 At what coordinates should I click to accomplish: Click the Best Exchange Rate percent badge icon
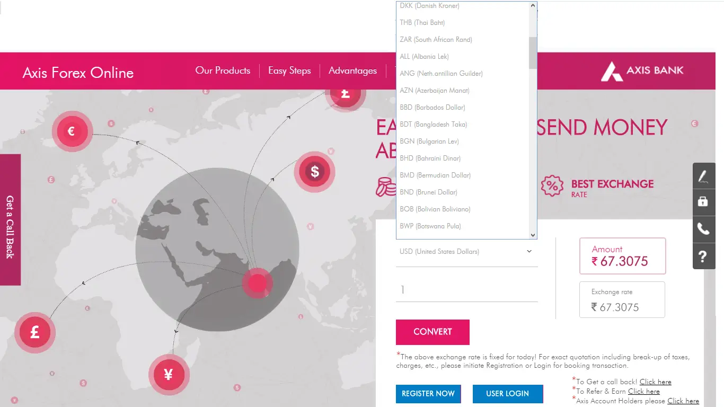click(x=552, y=186)
